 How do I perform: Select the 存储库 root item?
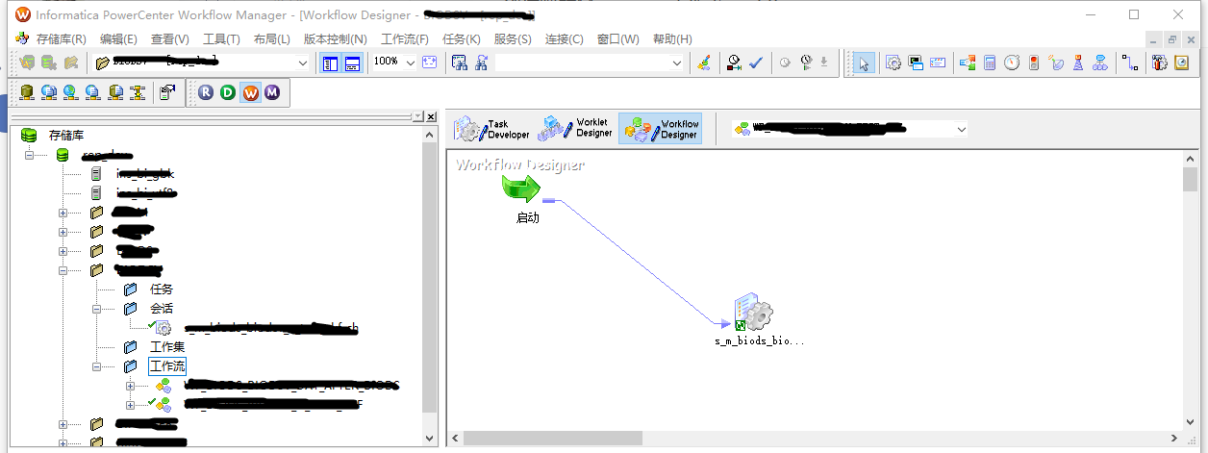(x=66, y=136)
